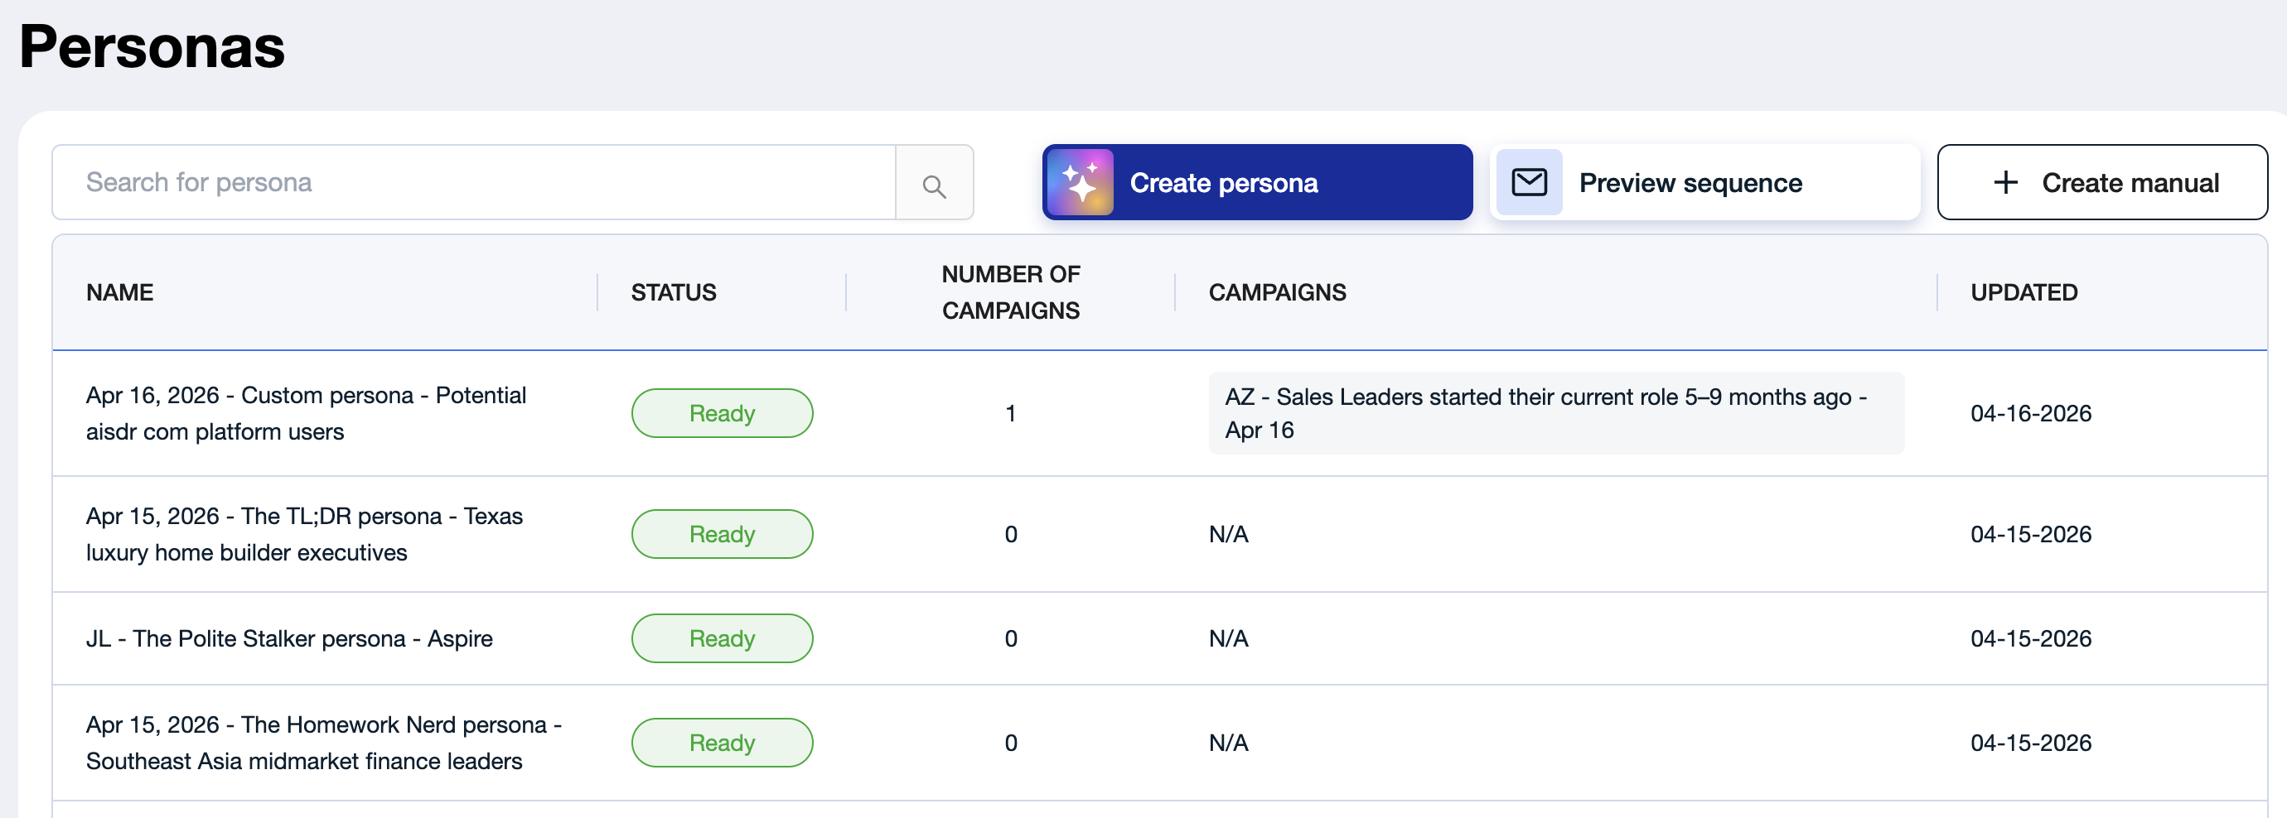2287x818 pixels.
Task: Click the AZ - Sales Leaders campaign tag
Action: [x=1555, y=413]
